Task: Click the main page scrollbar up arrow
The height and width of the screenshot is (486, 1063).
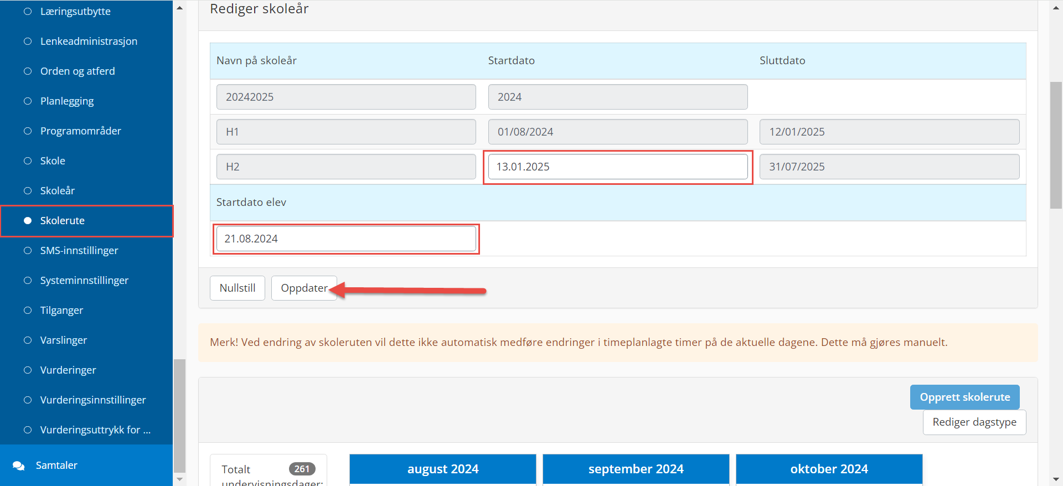Action: point(1056,8)
